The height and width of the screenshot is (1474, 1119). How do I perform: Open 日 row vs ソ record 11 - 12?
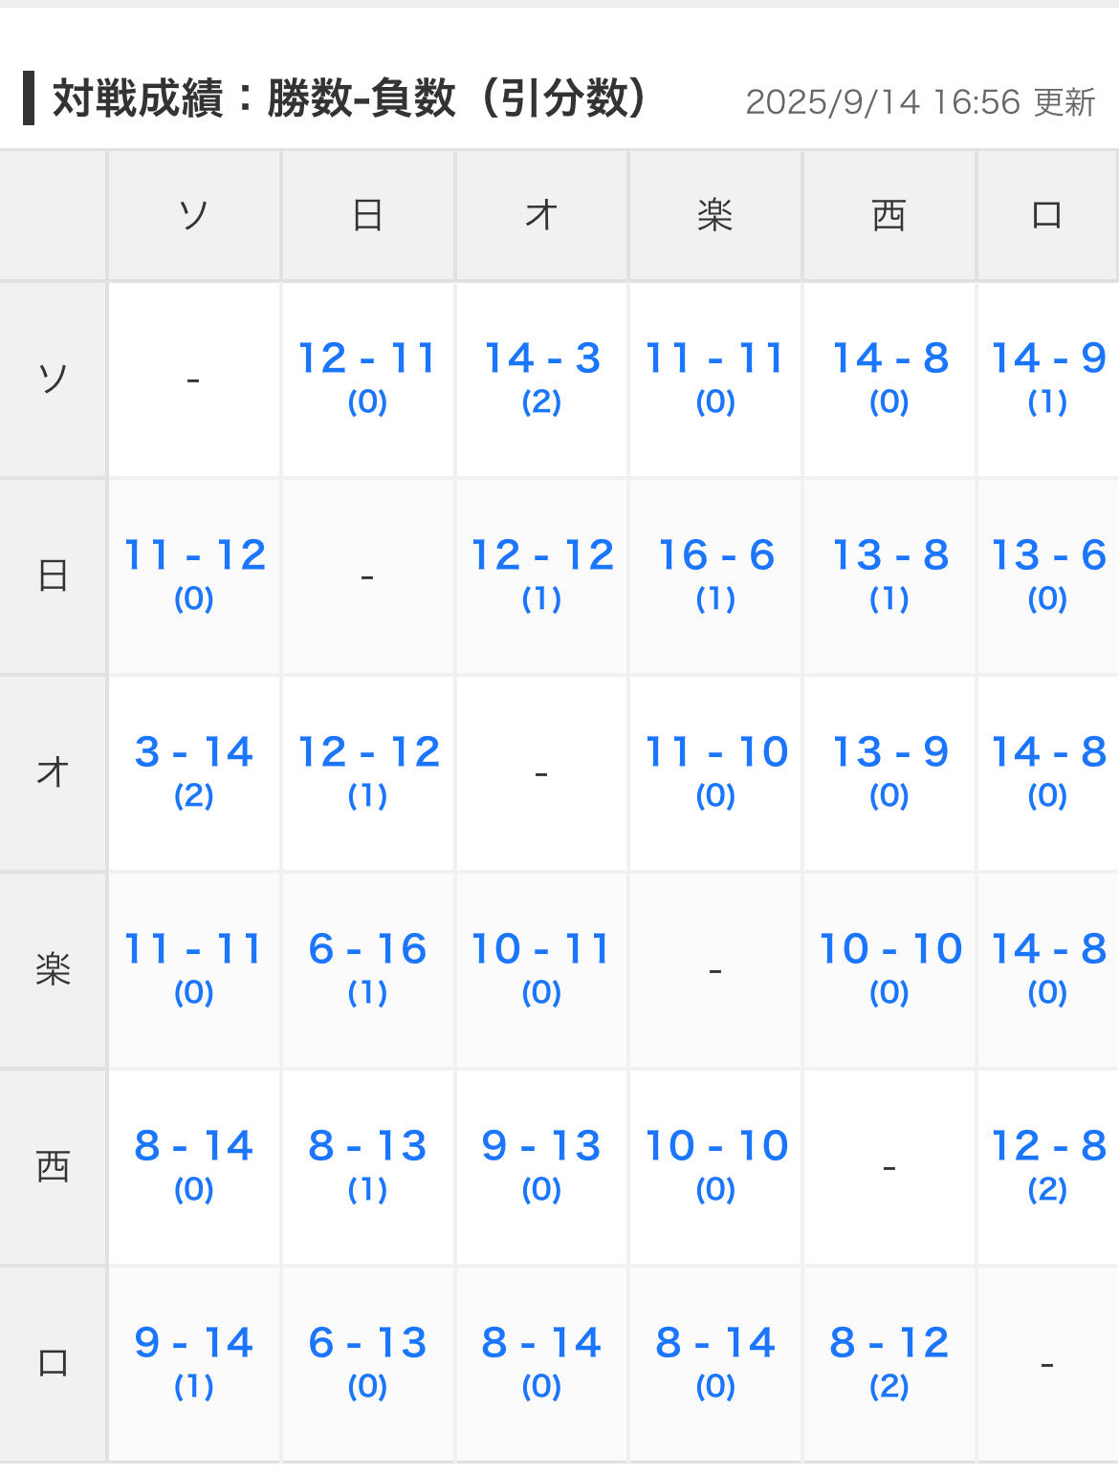(x=194, y=557)
